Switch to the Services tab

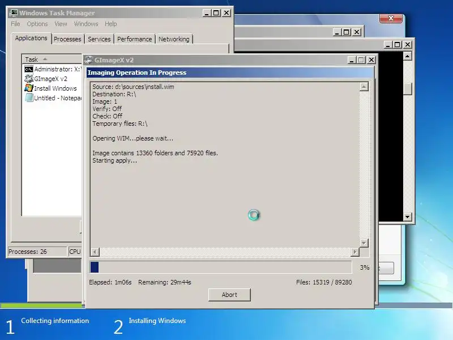tap(99, 39)
